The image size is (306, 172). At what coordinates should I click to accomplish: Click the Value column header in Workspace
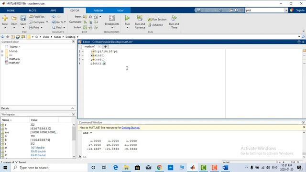point(34,120)
